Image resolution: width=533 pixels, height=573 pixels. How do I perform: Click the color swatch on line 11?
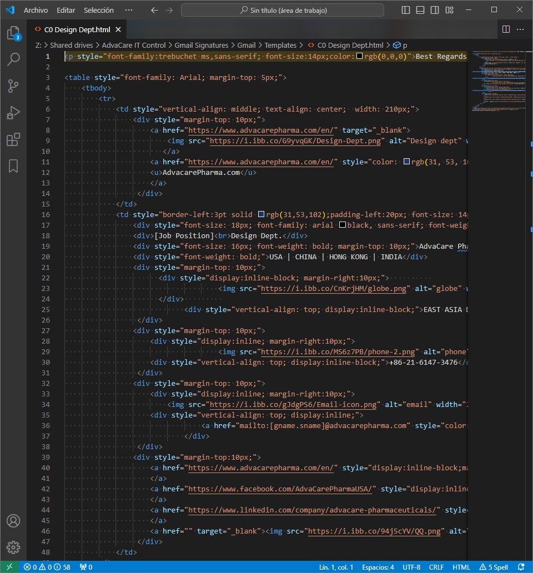406,162
